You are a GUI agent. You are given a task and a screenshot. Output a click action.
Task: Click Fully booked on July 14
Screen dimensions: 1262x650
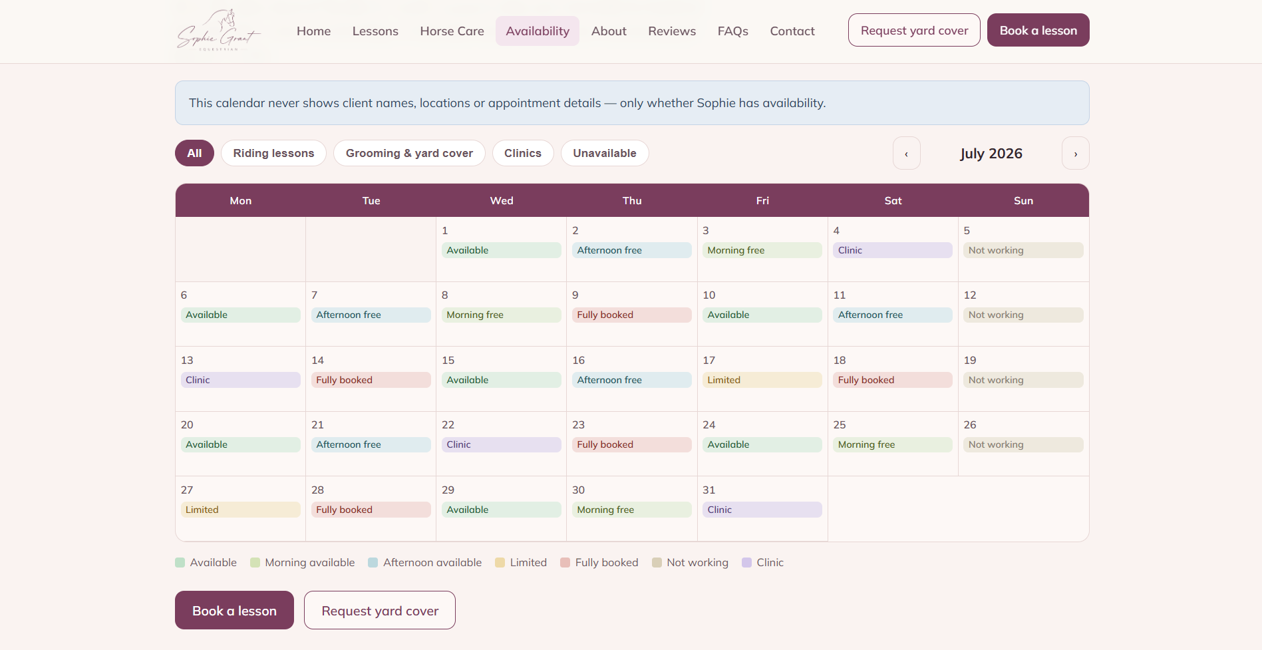371,380
